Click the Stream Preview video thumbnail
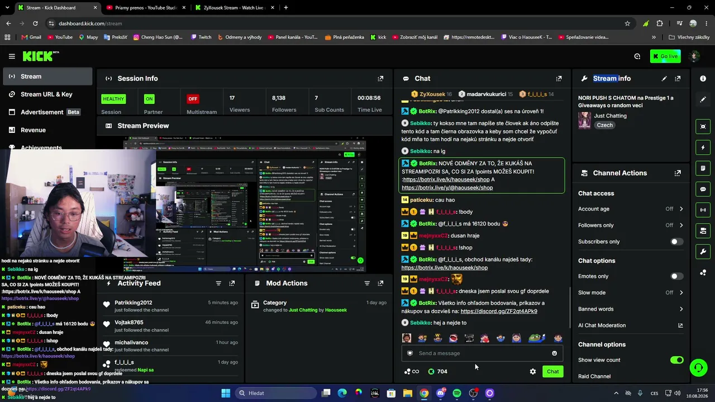 click(244, 204)
